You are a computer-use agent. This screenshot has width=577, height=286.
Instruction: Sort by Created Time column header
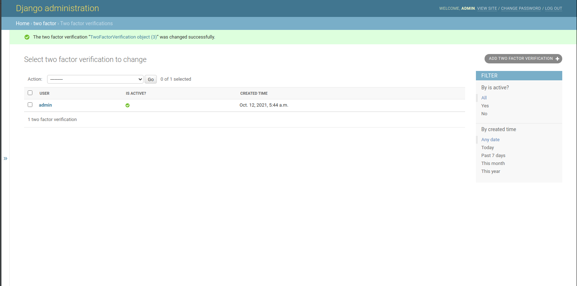(x=254, y=93)
